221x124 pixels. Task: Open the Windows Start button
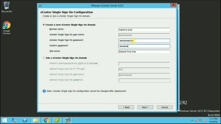point(4,120)
